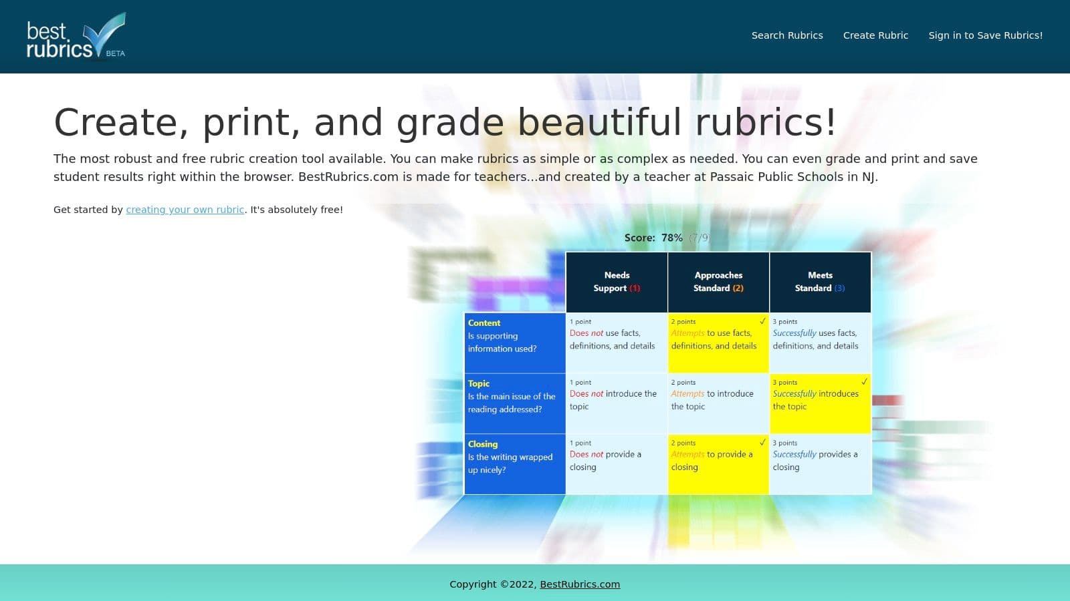Toggle the 2 points score for Content row
1070x601 pixels.
coord(718,343)
